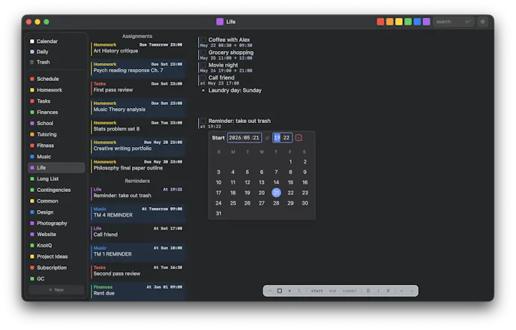
Task: Apply bold with the B toolbar icon
Action: pyautogui.click(x=368, y=291)
